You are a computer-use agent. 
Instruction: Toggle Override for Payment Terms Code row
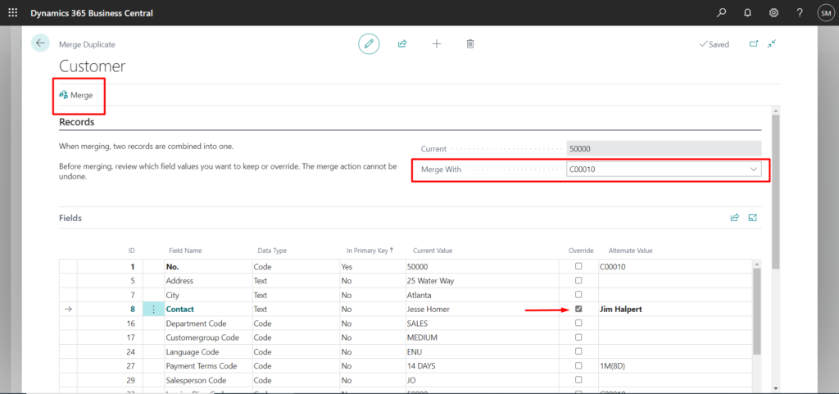pos(578,365)
